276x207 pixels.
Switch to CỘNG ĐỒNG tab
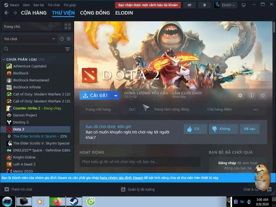click(x=95, y=13)
